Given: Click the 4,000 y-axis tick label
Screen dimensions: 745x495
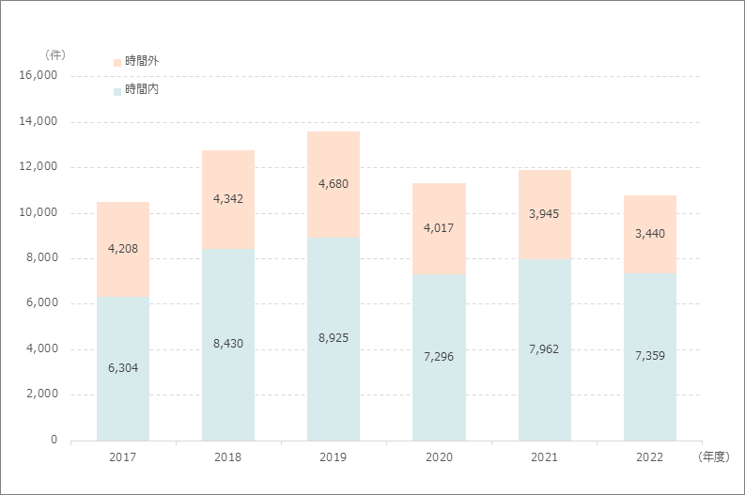Looking at the screenshot, I should 42,348.
